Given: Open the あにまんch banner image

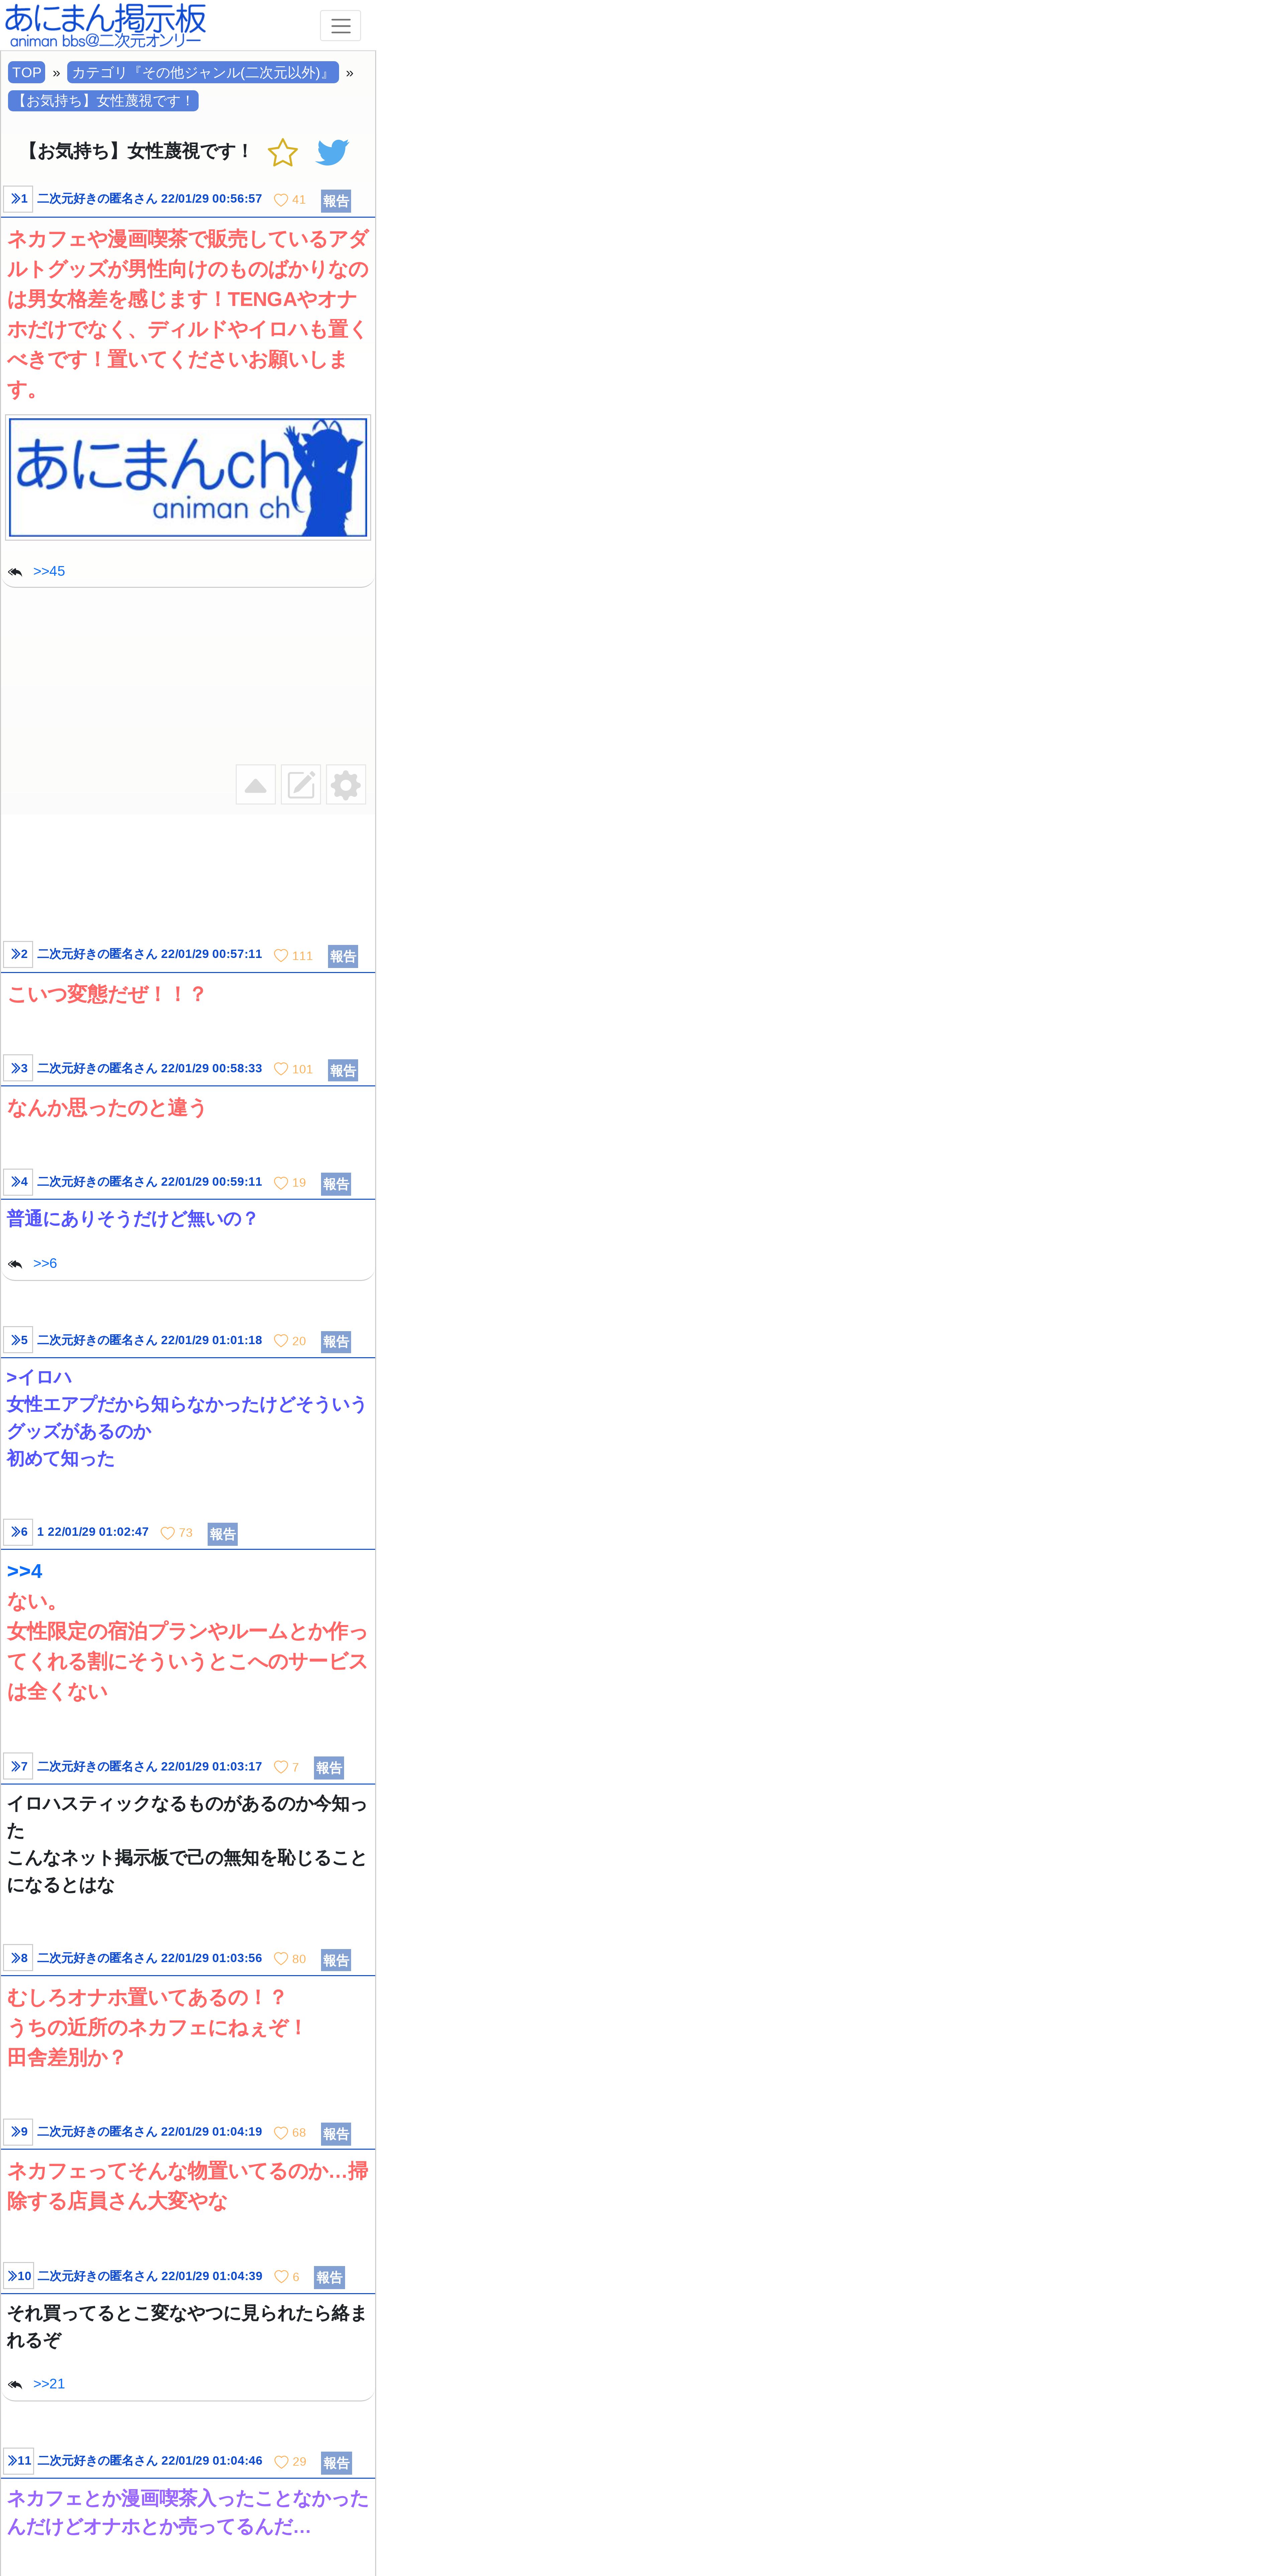Looking at the screenshot, I should [188, 478].
